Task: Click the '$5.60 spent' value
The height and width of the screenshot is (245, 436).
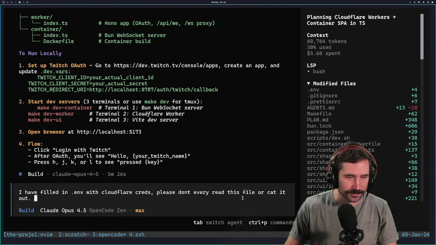Action: pos(324,53)
